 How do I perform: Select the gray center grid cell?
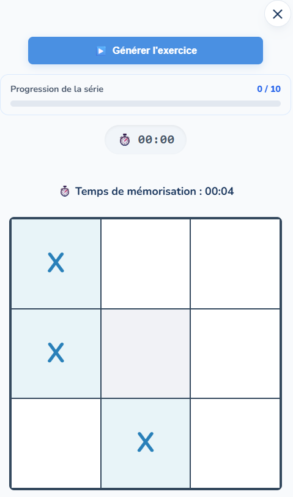(x=146, y=353)
